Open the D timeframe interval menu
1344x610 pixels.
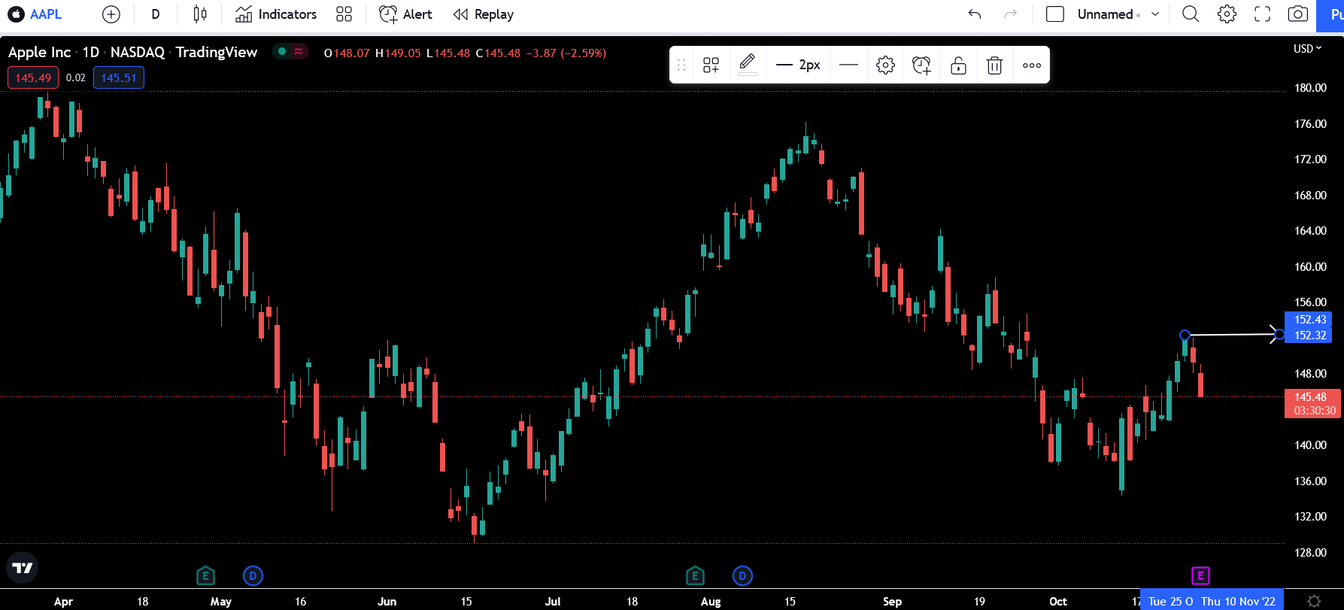[x=156, y=14]
